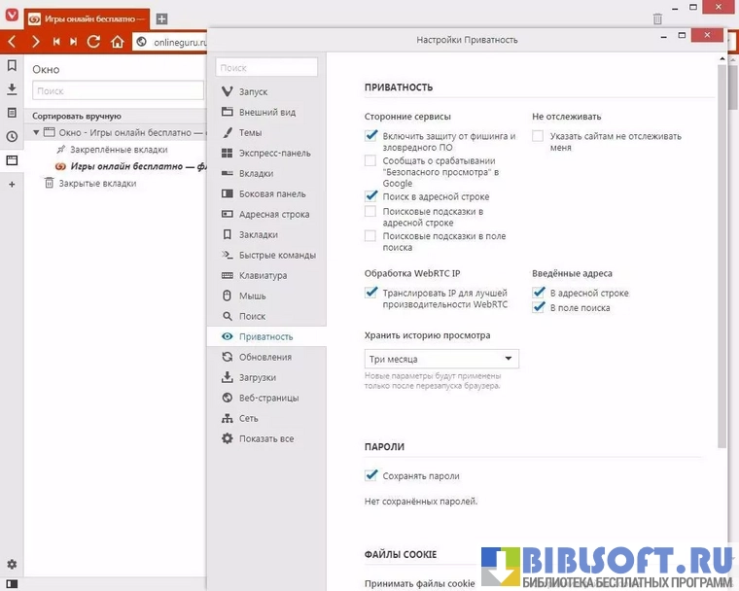Screen dimensions: 739x591
Task: Click the settings search field 'Поиск'
Action: coord(267,68)
